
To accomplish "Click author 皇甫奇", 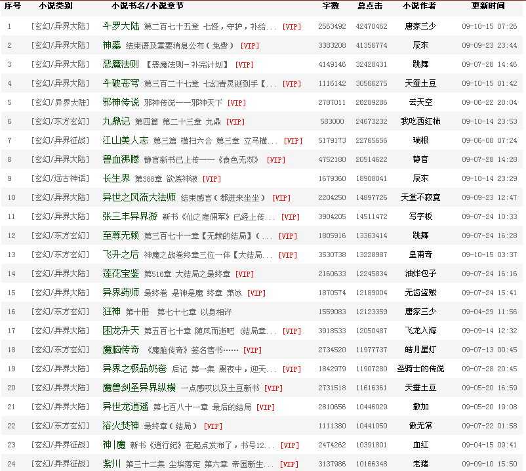I will (420, 255).
